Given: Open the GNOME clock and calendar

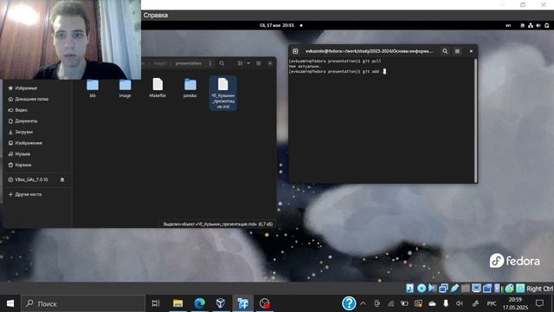Looking at the screenshot, I should click(x=277, y=25).
